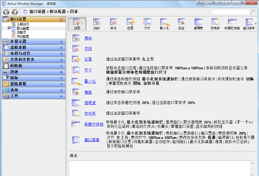Viewport: 259px width, 176px height.
Task: Open the 尺寸 link
Action: [x=88, y=70]
